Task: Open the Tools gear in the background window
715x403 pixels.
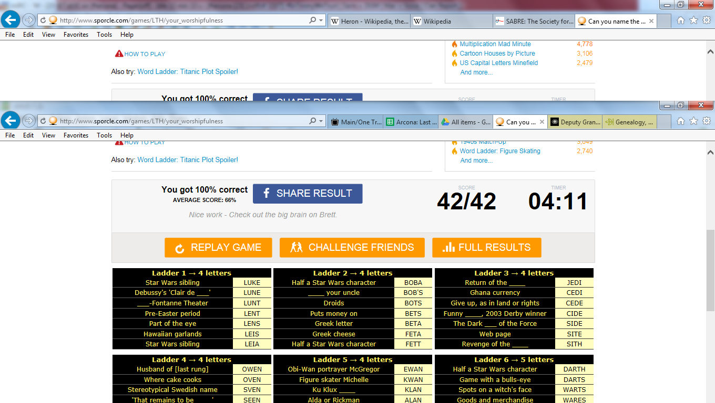Action: tap(707, 20)
